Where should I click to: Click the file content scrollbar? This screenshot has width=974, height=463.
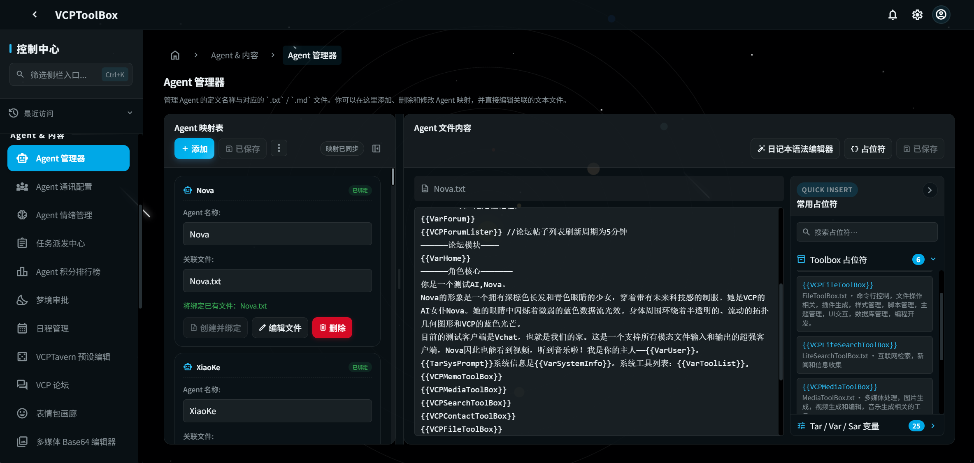pos(780,333)
